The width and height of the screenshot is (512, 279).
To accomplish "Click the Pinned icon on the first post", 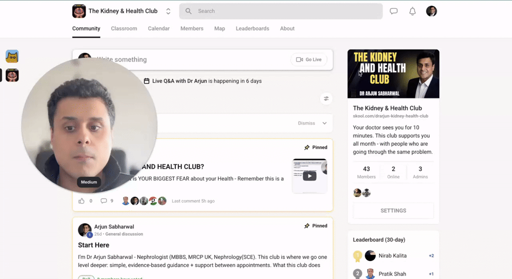I will tap(307, 147).
